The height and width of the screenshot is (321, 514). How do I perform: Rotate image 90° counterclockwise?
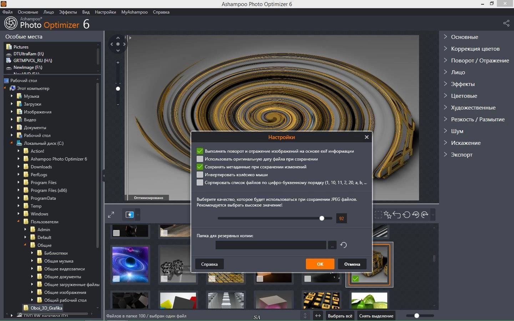click(x=415, y=215)
